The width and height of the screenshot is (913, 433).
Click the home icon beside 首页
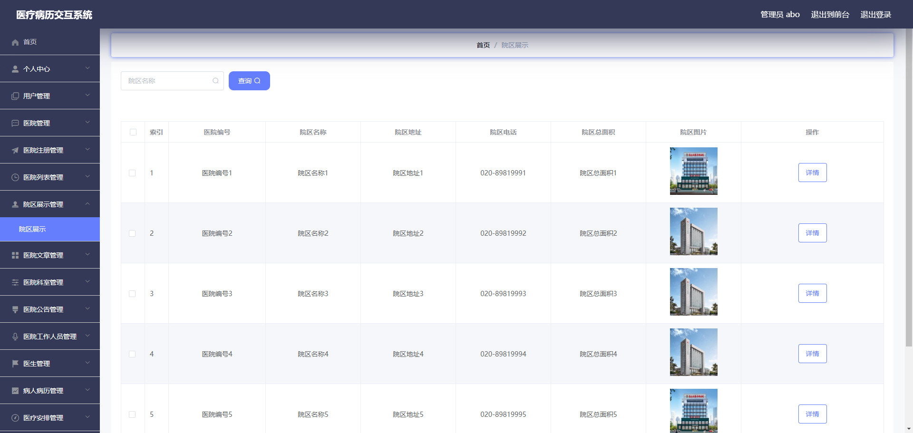[x=15, y=42]
